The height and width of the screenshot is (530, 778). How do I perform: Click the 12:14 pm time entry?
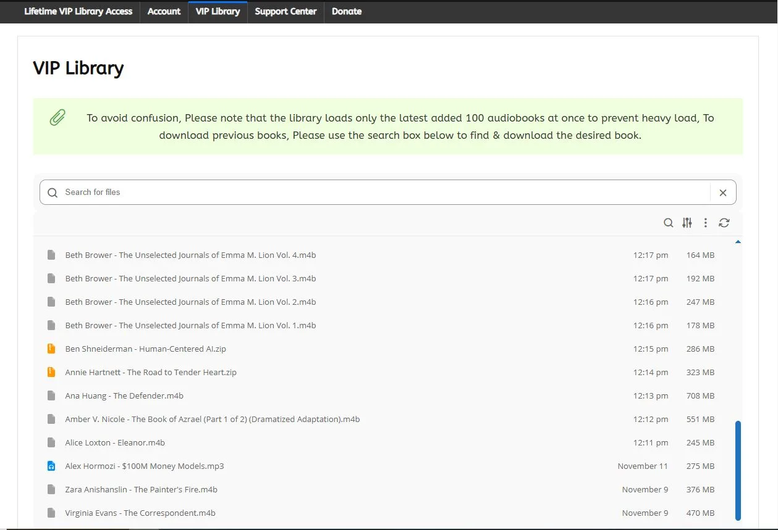[x=651, y=372]
